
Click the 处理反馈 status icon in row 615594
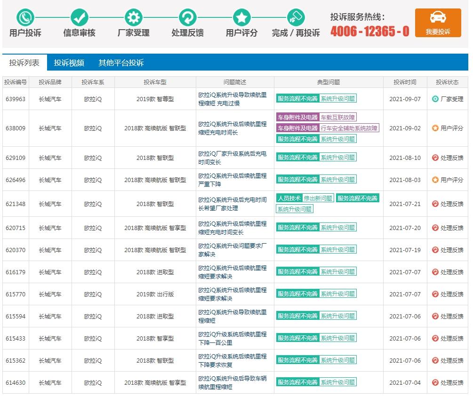coord(435,316)
